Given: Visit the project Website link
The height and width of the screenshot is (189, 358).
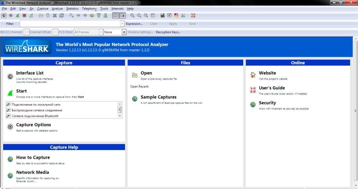Looking at the screenshot, I should click(x=267, y=73).
